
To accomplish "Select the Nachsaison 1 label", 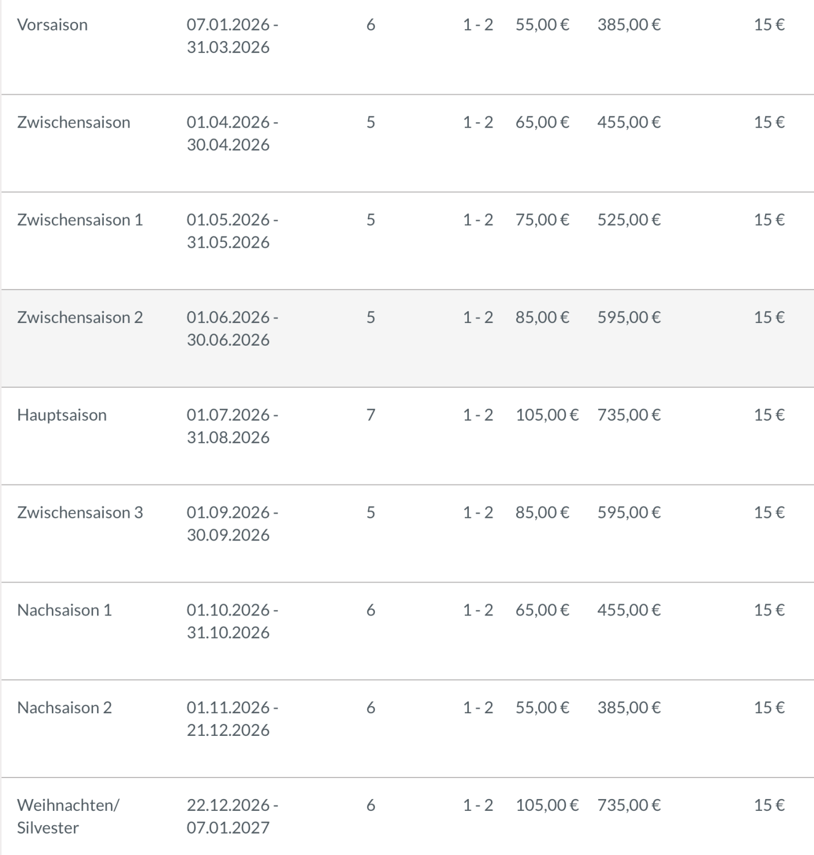I will (64, 610).
